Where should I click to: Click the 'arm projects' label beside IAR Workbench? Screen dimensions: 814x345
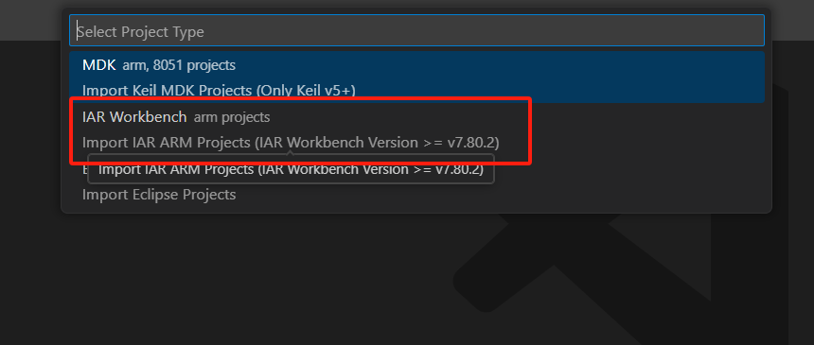point(232,117)
